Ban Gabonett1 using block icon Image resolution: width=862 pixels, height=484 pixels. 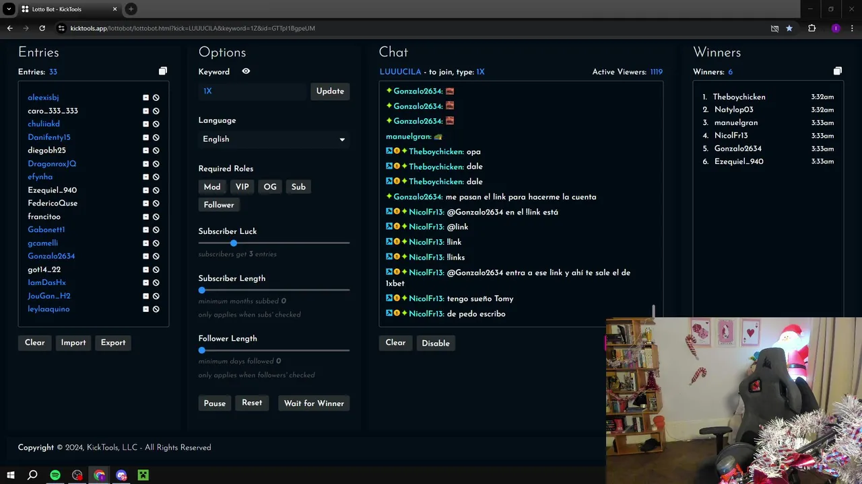click(x=156, y=230)
